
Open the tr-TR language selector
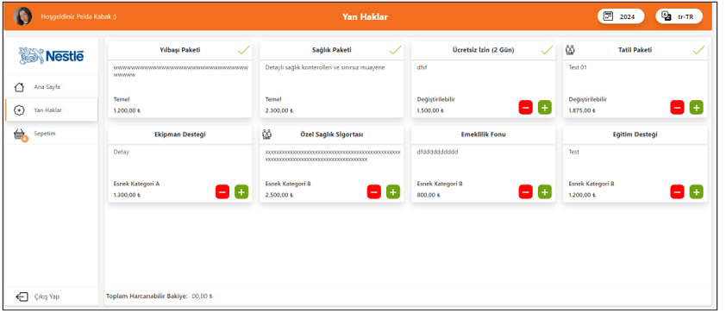click(679, 16)
